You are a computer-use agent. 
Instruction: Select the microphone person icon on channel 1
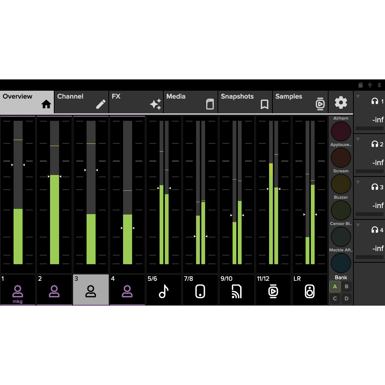[18, 290]
